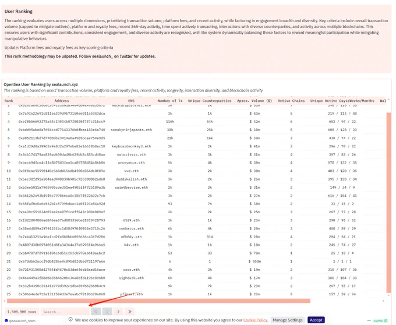Viewport: 396px width, 325px height.
Task: Open the @sealaunch_team author link
Action: [x=22, y=321]
